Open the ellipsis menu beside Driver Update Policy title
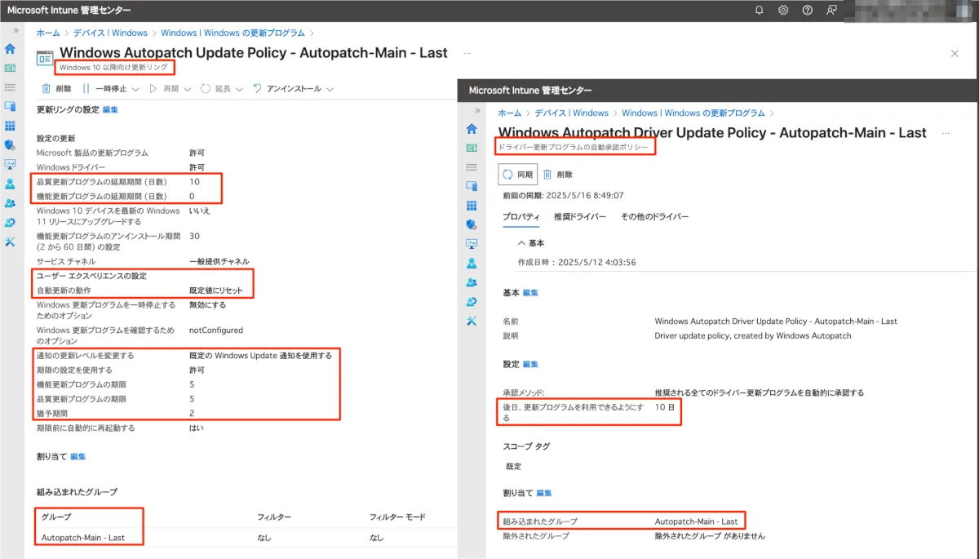Image resolution: width=979 pixels, height=559 pixels. click(946, 132)
